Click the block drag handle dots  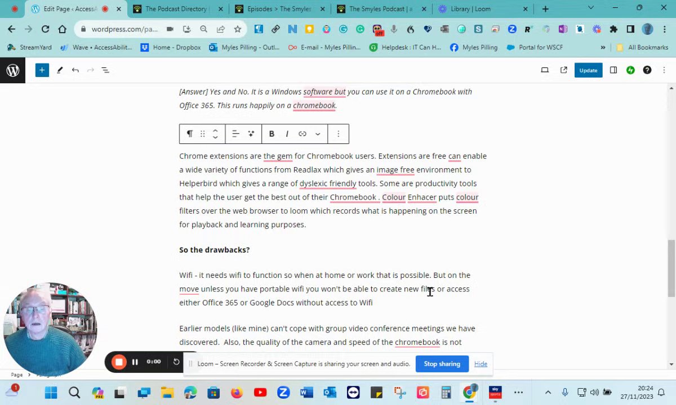coord(202,134)
